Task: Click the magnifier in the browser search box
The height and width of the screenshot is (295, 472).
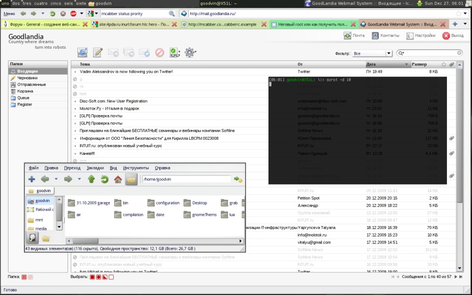Action: pos(172,14)
